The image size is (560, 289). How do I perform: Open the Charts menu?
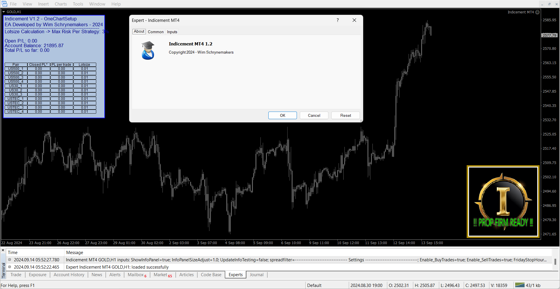pyautogui.click(x=61, y=4)
